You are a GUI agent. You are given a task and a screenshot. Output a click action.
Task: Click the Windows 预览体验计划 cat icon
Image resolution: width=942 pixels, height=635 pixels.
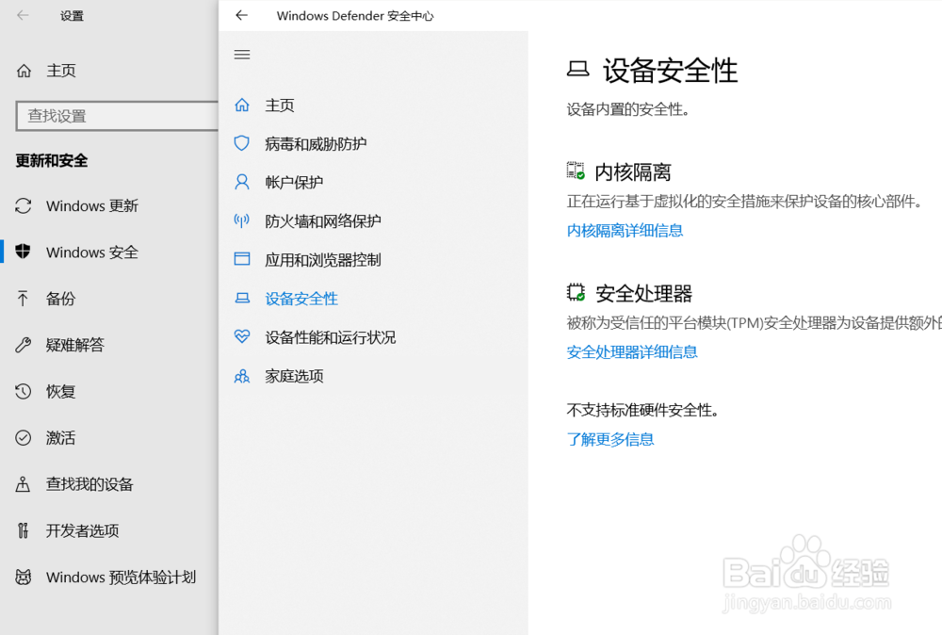click(x=24, y=578)
